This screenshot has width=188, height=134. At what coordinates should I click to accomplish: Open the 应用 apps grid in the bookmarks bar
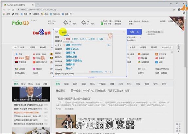coord(7,14)
